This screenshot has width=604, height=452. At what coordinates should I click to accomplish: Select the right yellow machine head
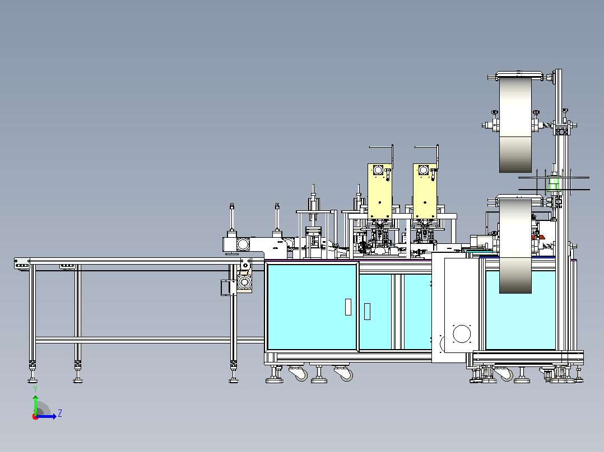(x=425, y=191)
